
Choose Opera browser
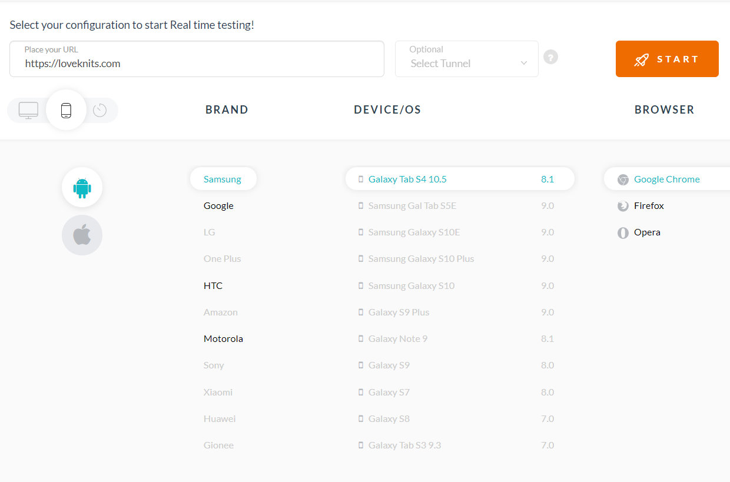[x=647, y=232]
